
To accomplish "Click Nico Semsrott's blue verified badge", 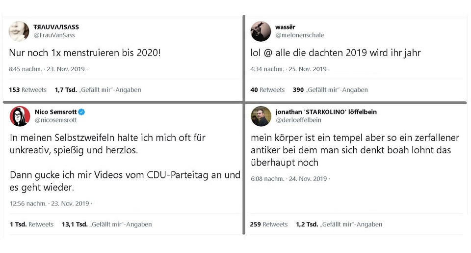I will point(81,112).
